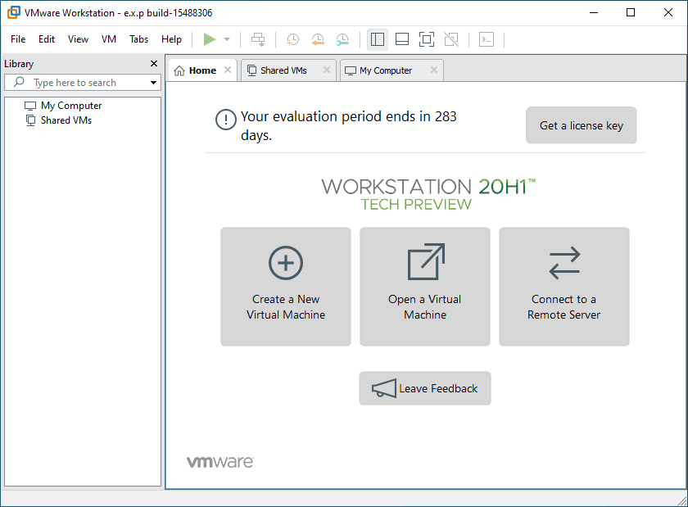Click the revert to snapshot icon
The height and width of the screenshot is (507, 688).
tap(318, 39)
